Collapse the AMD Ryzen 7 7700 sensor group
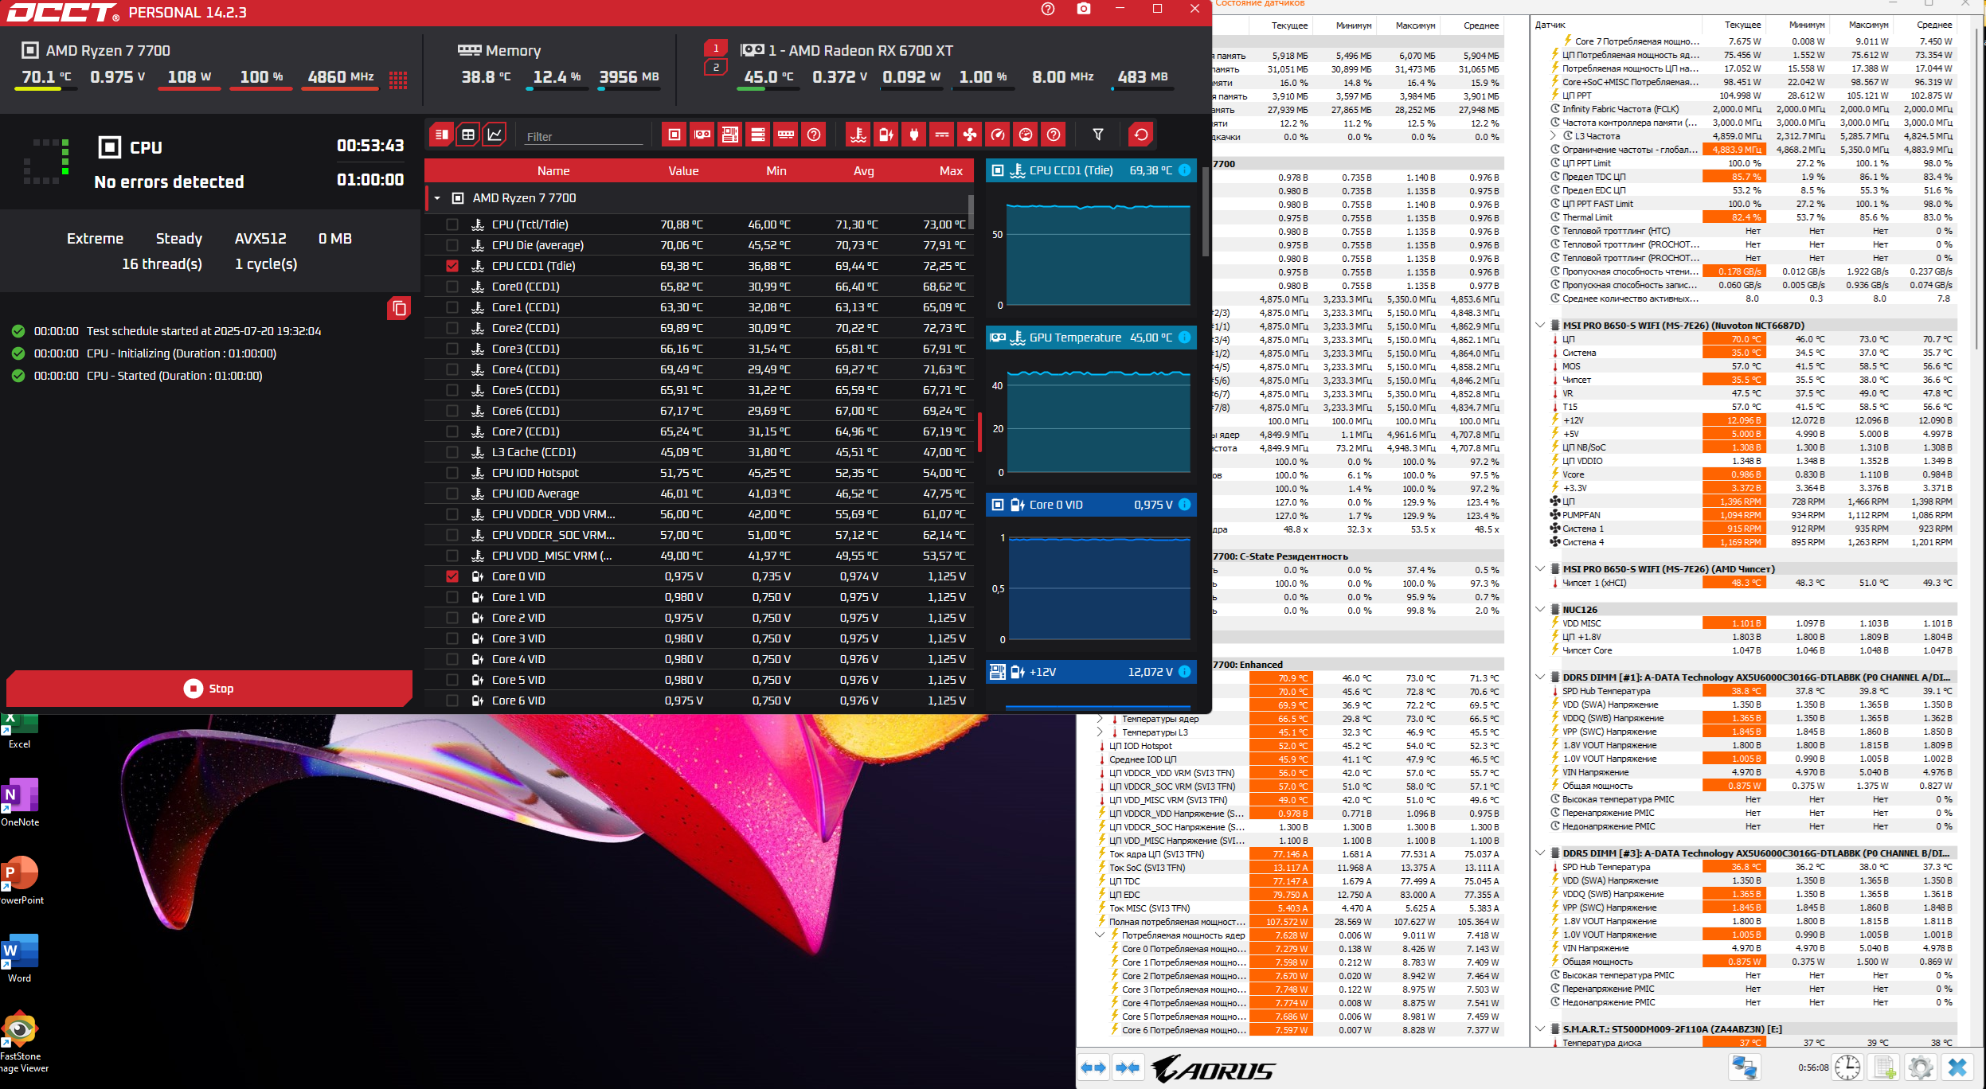 click(437, 198)
